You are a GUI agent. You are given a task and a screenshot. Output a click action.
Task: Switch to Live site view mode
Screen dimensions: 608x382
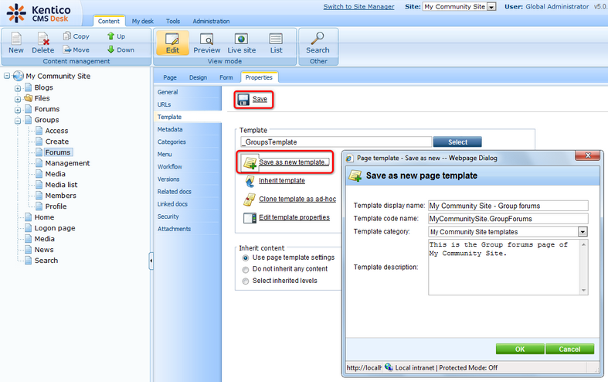(241, 39)
